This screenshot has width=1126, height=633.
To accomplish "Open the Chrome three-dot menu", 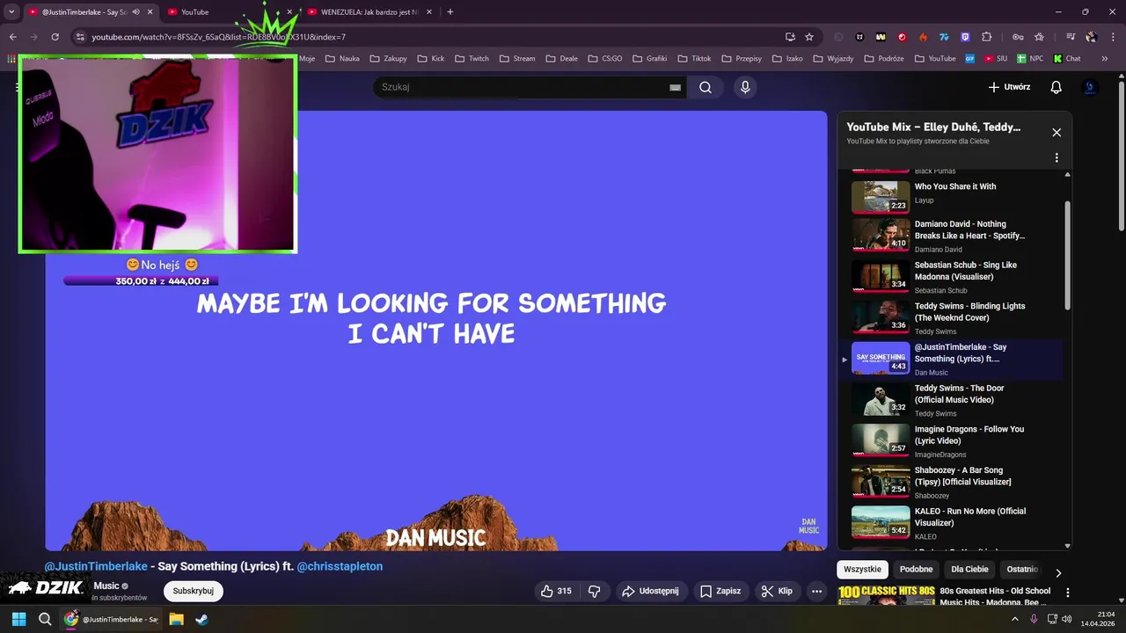I will coord(1111,37).
